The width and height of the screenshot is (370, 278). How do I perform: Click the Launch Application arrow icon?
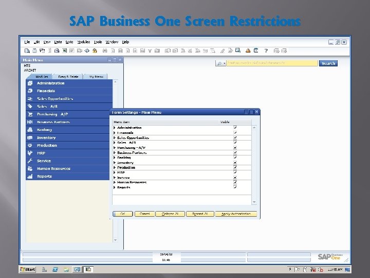(x=87, y=50)
